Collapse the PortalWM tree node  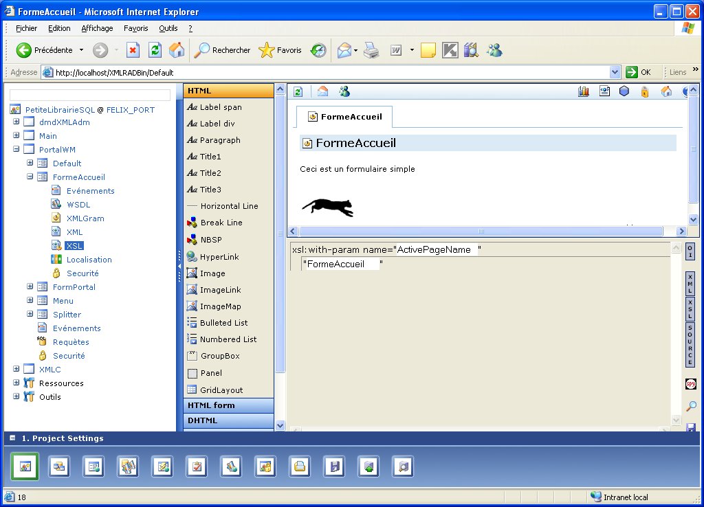point(16,150)
